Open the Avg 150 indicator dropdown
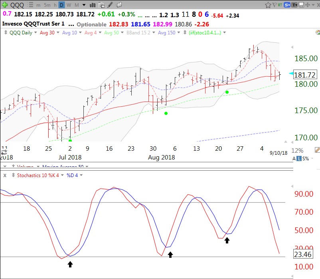The image size is (320, 279). [179, 32]
